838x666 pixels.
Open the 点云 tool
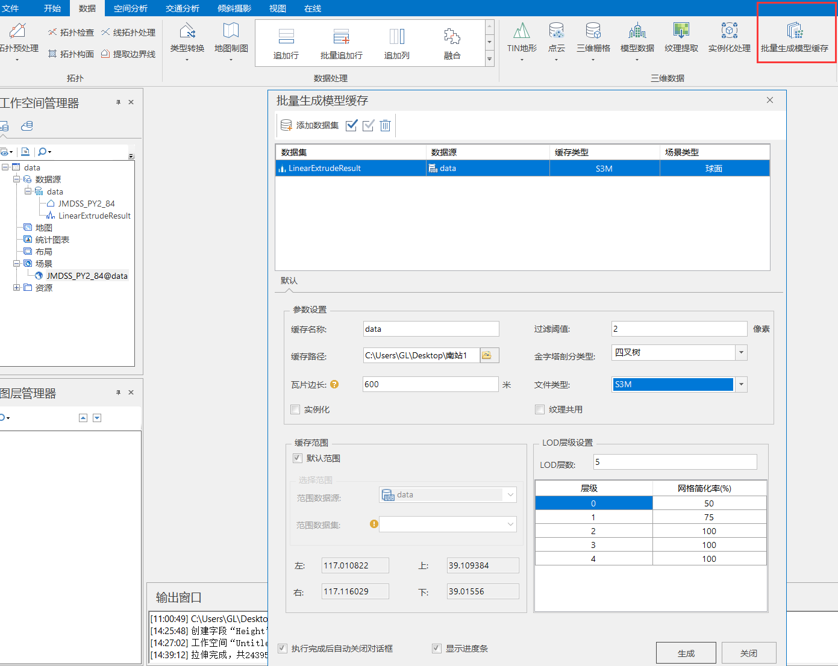(556, 41)
